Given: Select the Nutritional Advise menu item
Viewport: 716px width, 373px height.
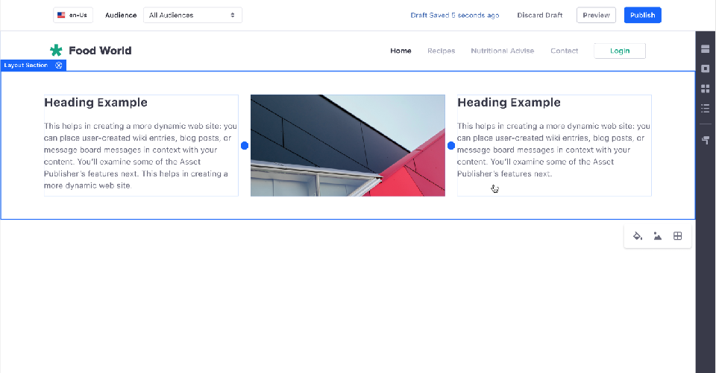Looking at the screenshot, I should point(502,51).
